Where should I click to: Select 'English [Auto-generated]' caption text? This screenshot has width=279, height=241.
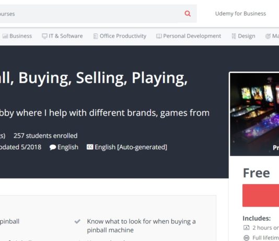pos(131,147)
